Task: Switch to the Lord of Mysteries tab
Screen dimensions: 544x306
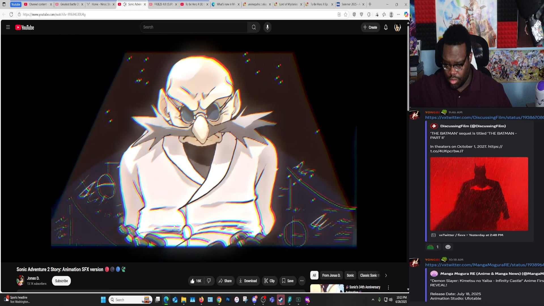Action: [x=288, y=4]
